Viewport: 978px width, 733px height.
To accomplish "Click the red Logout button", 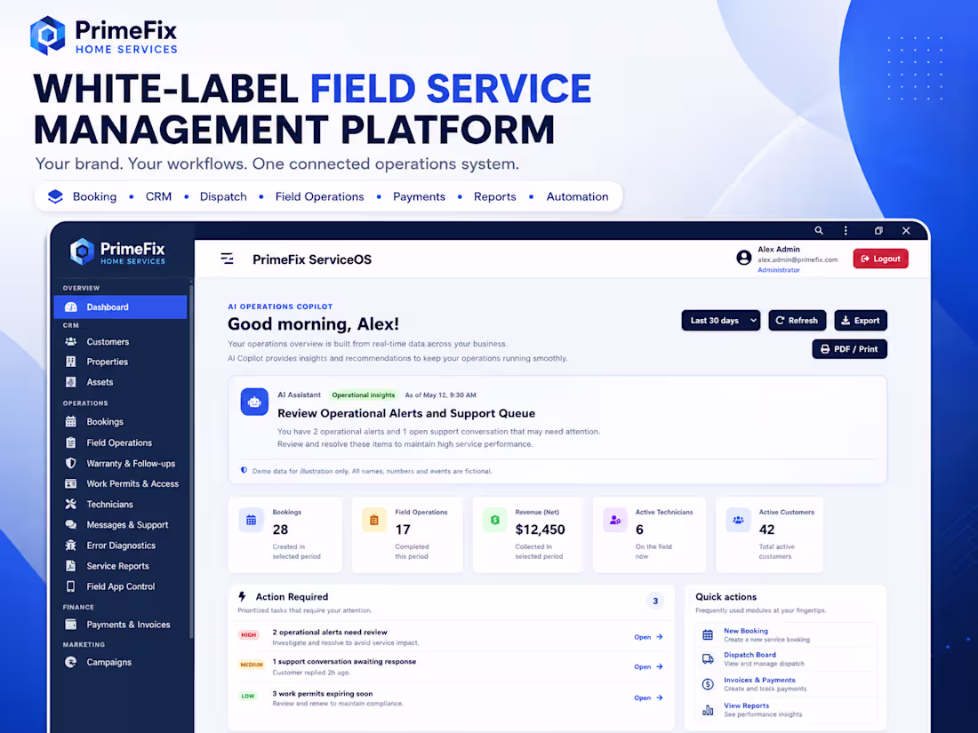I will coord(881,259).
